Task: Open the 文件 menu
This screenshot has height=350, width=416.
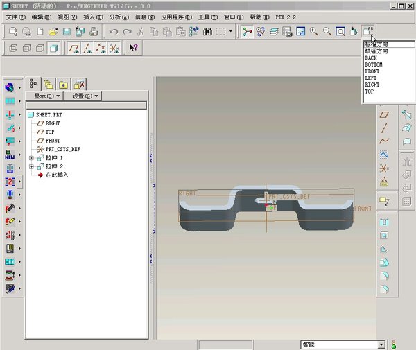Action: coord(16,16)
